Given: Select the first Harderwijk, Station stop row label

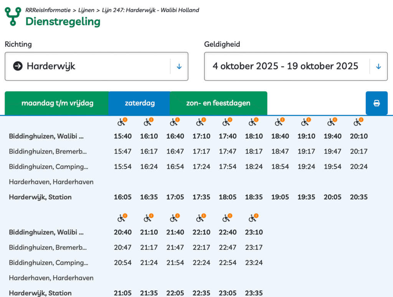Looking at the screenshot, I should point(40,197).
